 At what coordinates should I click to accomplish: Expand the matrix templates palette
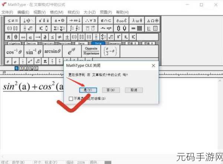[x=137, y=28]
